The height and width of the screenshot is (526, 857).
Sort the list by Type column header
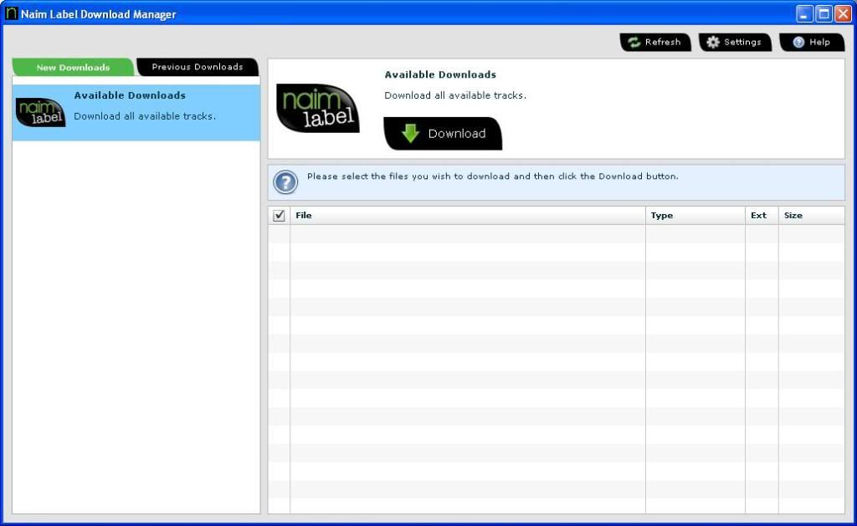[695, 215]
